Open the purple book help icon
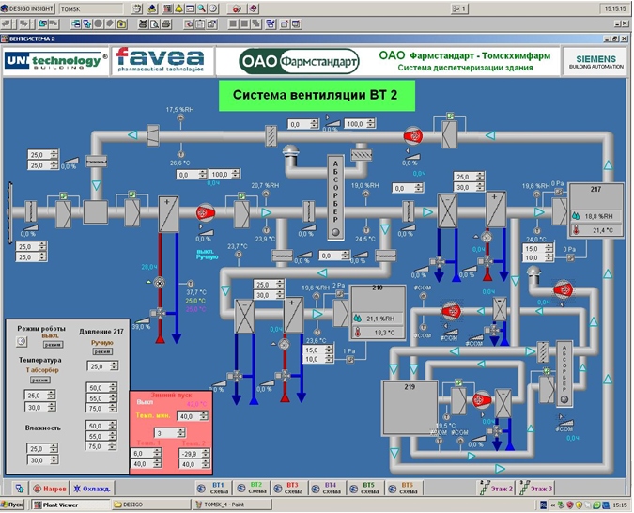This screenshot has height=513, width=634. 253,8
